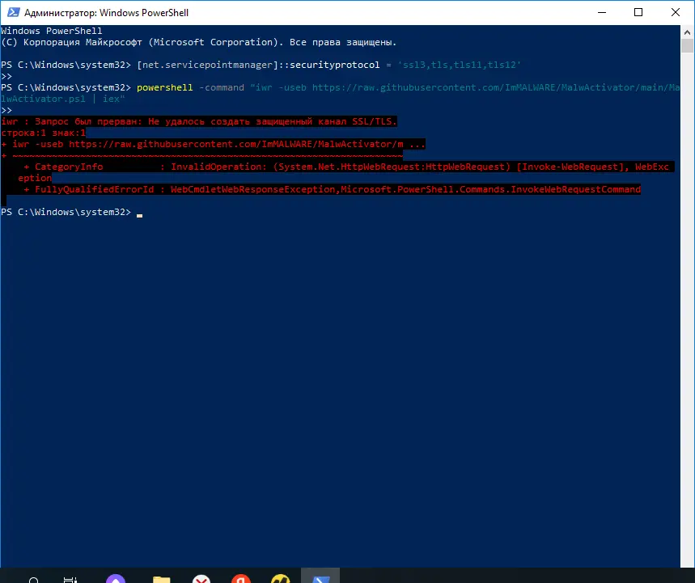Click the red '+ iwr -useb https://raw...' error line
Screen dimensions: 695x583
pos(213,144)
